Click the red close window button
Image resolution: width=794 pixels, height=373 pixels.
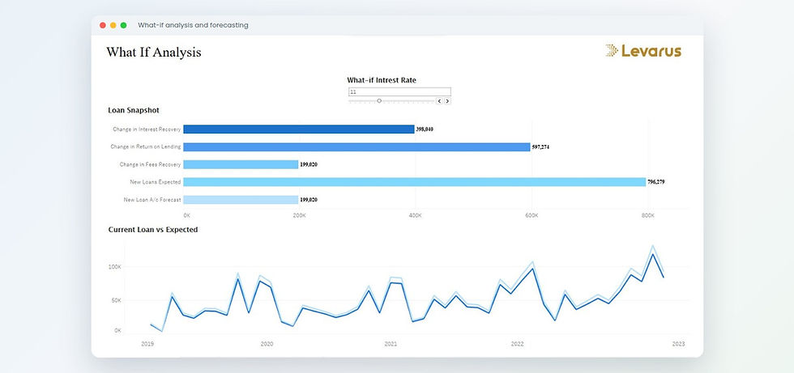(103, 25)
